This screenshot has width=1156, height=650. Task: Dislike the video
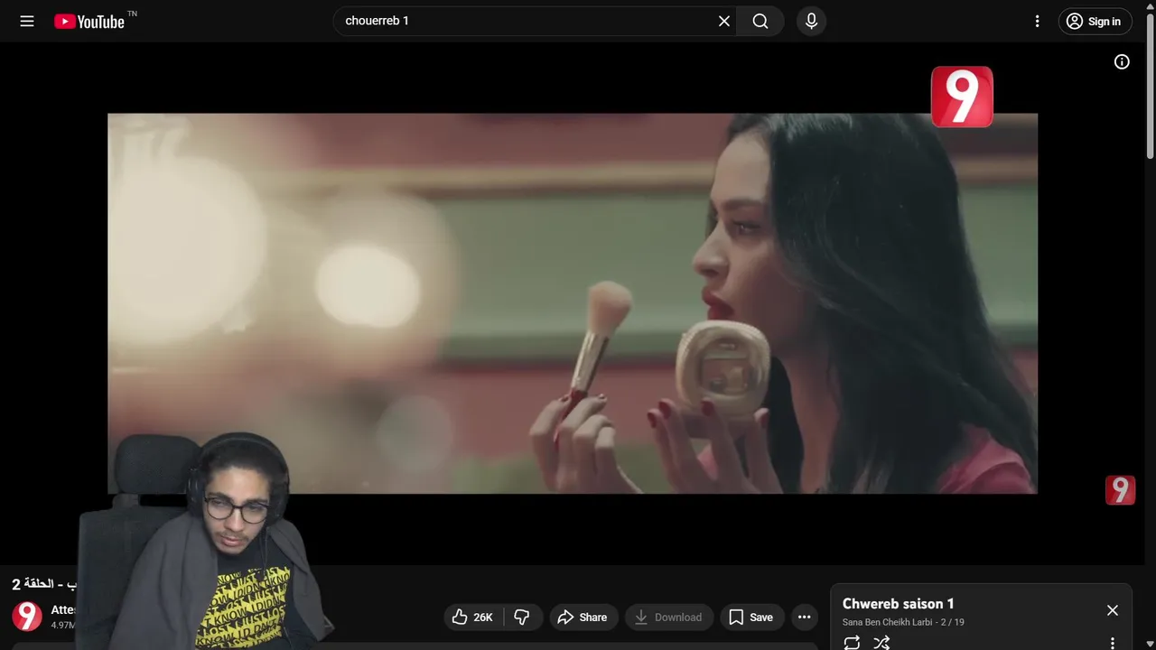pos(523,617)
